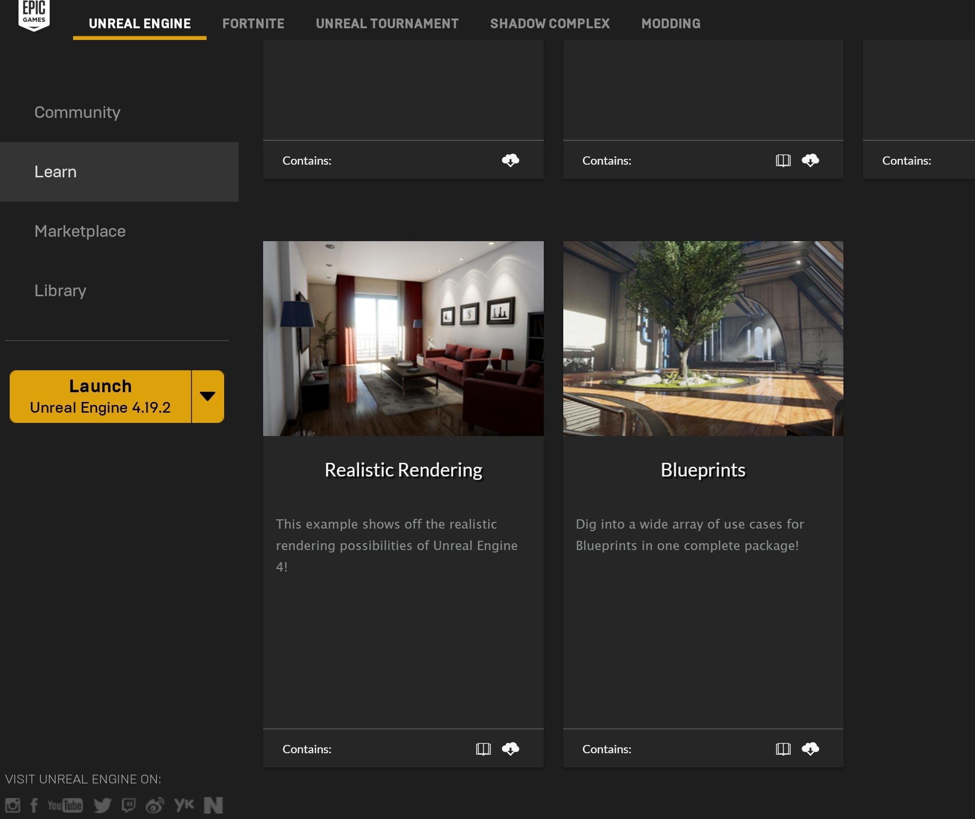Open the Realistic Rendering documentation book icon

pos(483,748)
